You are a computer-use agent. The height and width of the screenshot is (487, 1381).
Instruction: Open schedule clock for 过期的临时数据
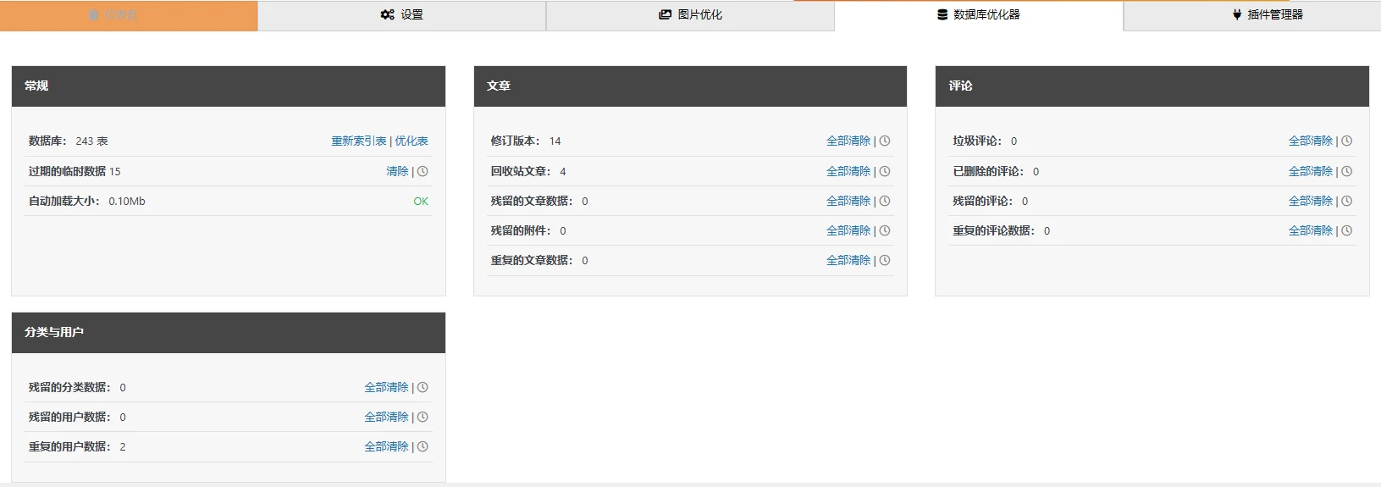point(423,171)
